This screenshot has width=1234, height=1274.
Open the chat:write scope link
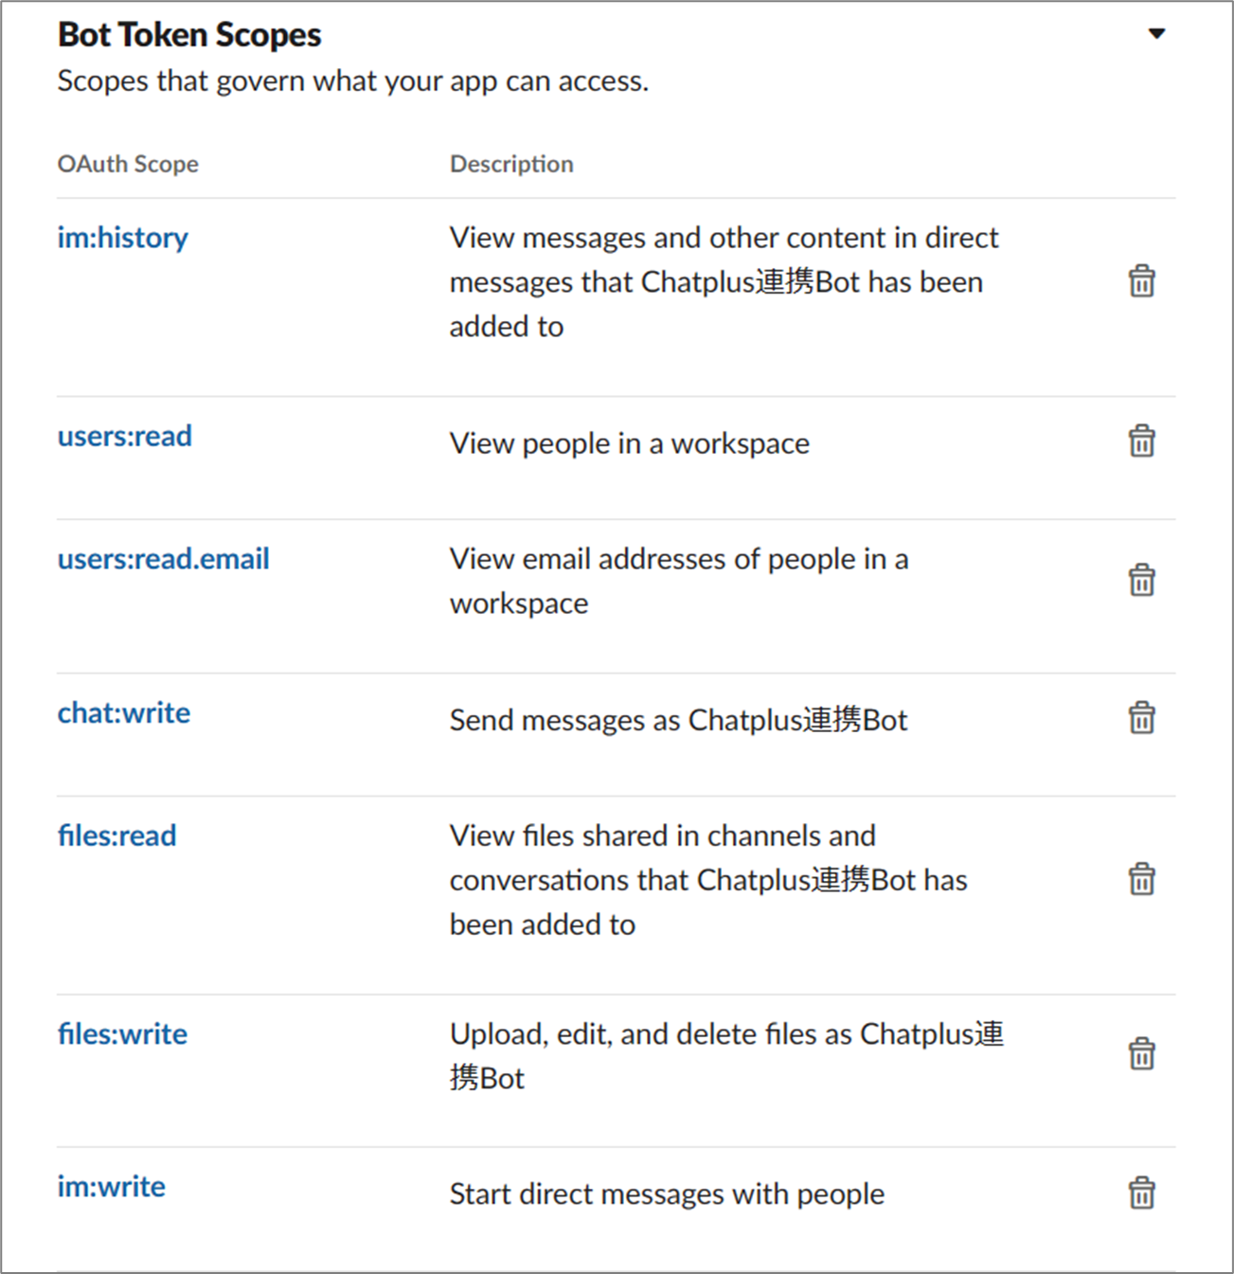(x=123, y=713)
